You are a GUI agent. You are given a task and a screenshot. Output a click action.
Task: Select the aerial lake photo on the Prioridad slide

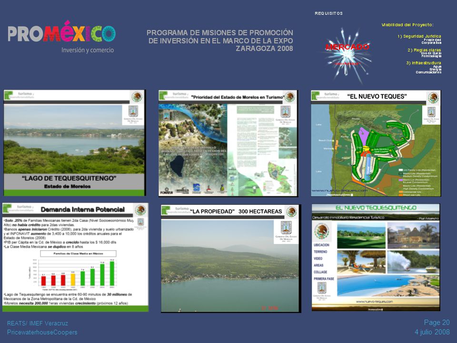coord(193,150)
